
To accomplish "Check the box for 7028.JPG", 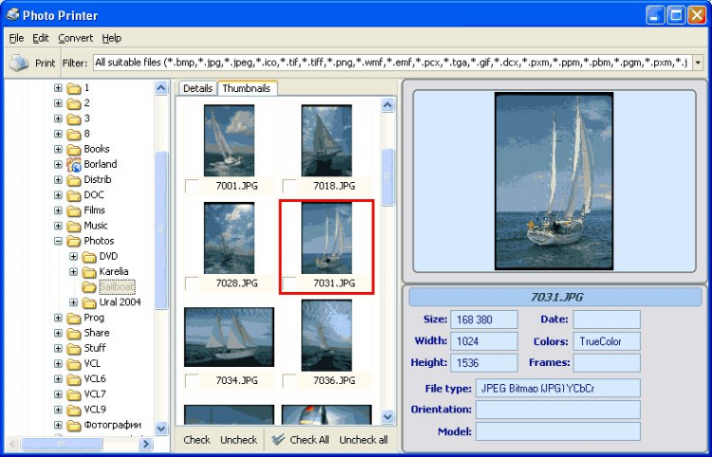I will (192, 283).
